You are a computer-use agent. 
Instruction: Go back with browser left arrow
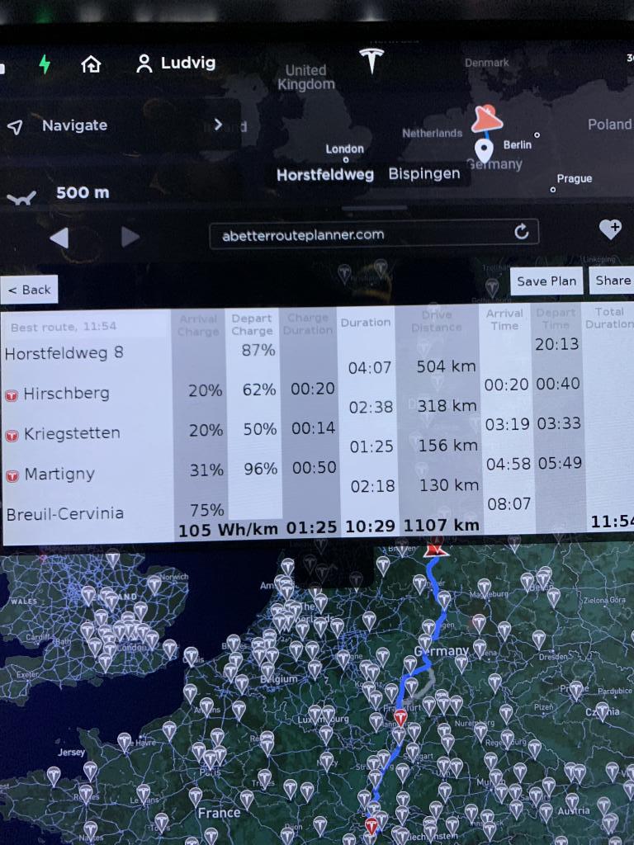coord(59,238)
